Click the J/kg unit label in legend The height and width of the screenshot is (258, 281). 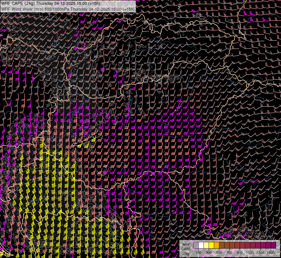186,253
